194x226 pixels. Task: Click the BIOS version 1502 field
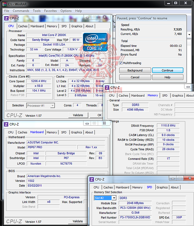coord(57,181)
